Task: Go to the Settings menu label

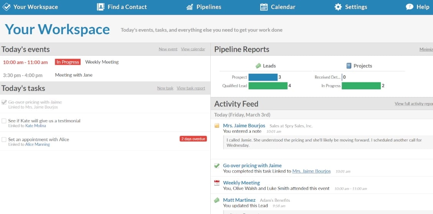Action: (x=356, y=7)
